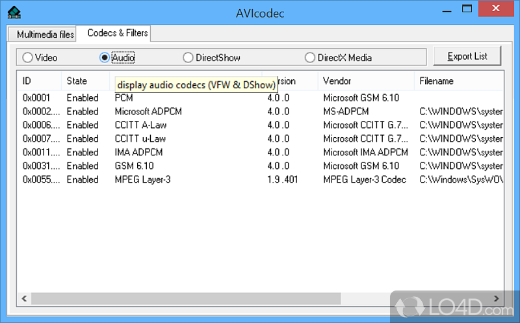This screenshot has height=323, width=520.
Task: Open the Codecs & Filters tab
Action: click(118, 32)
